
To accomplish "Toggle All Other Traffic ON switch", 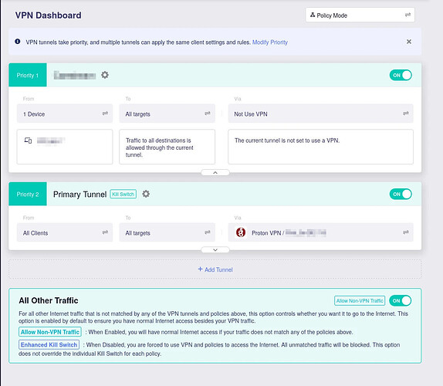I will tap(400, 300).
